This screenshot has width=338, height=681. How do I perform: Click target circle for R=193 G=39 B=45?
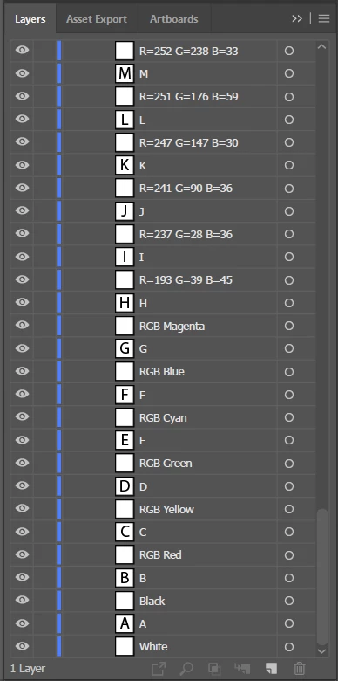[x=289, y=280]
